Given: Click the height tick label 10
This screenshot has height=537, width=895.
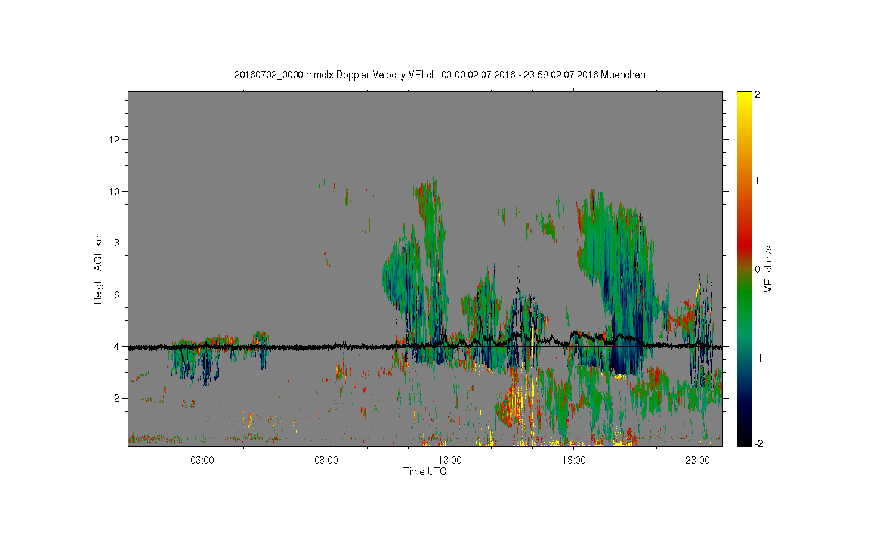Looking at the screenshot, I should tap(115, 191).
